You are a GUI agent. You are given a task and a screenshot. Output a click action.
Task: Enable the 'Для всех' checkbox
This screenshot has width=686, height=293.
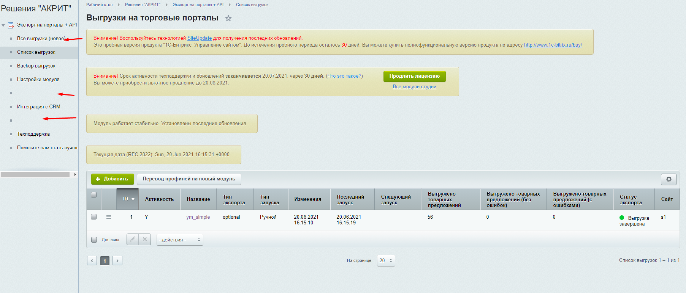[94, 240]
